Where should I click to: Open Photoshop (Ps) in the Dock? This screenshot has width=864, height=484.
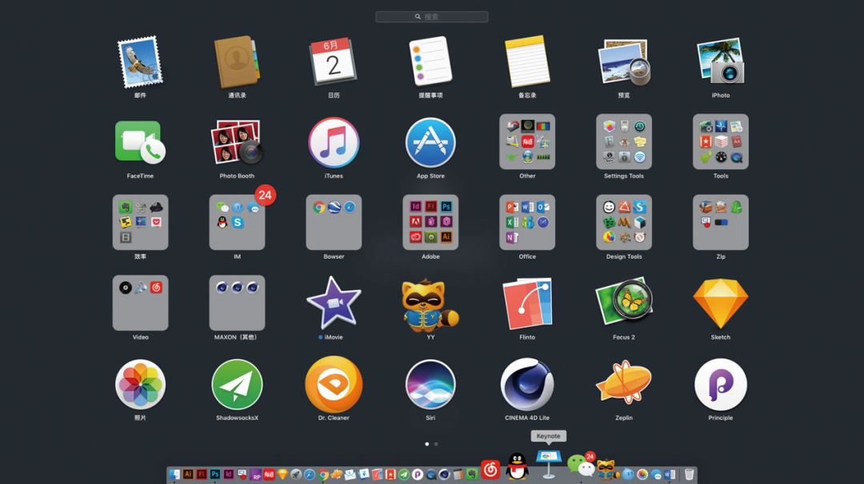click(x=215, y=474)
